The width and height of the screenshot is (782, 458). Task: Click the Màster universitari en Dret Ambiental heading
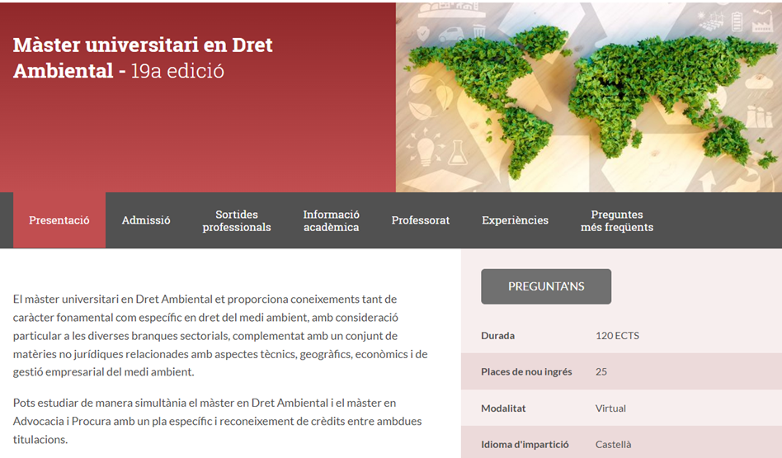(143, 58)
